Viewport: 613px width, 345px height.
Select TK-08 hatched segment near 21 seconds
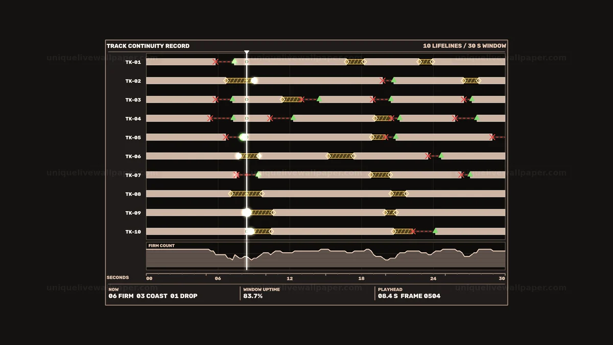coord(398,194)
